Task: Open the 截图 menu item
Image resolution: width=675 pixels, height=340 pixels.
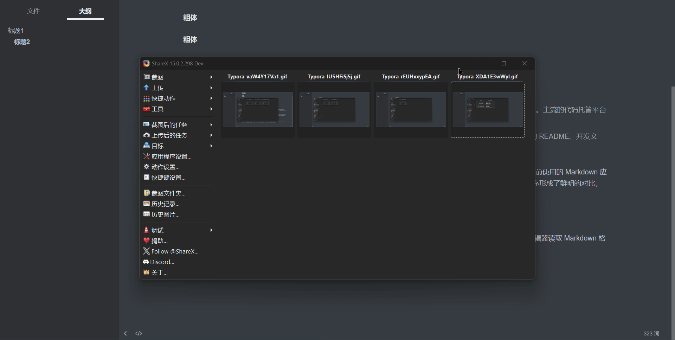Action: (178, 77)
